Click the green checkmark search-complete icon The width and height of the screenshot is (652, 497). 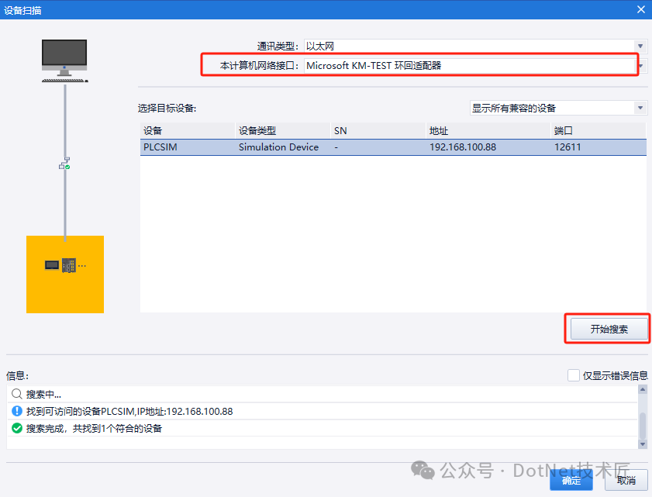(16, 428)
